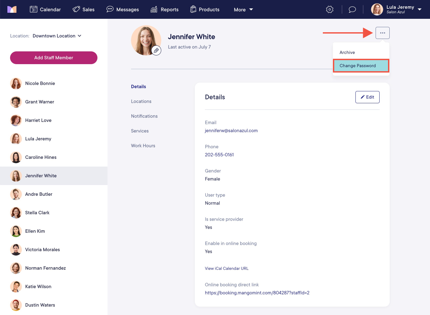The height and width of the screenshot is (315, 430).
Task: Edit Jennifer White's photo using the pencil icon
Action: click(x=156, y=50)
